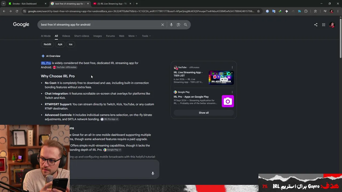Select the Short videos search tab
Image resolution: width=342 pixels, height=192 pixels.
point(81,36)
